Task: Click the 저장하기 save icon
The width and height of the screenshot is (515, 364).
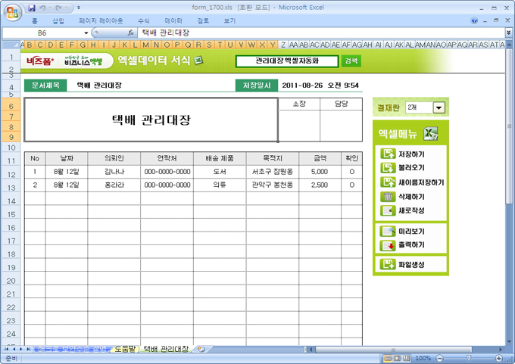Action: click(388, 154)
